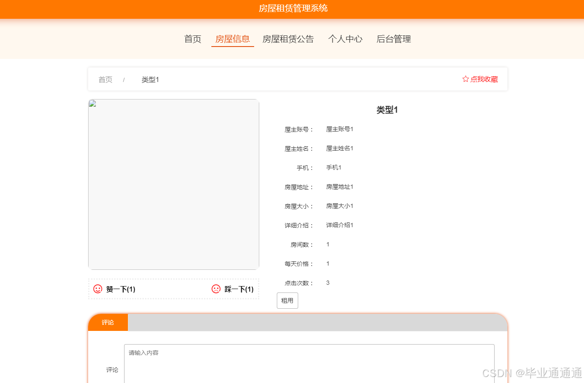The width and height of the screenshot is (584, 383).
Task: Open 个人中心 in the navigation bar
Action: coord(345,39)
